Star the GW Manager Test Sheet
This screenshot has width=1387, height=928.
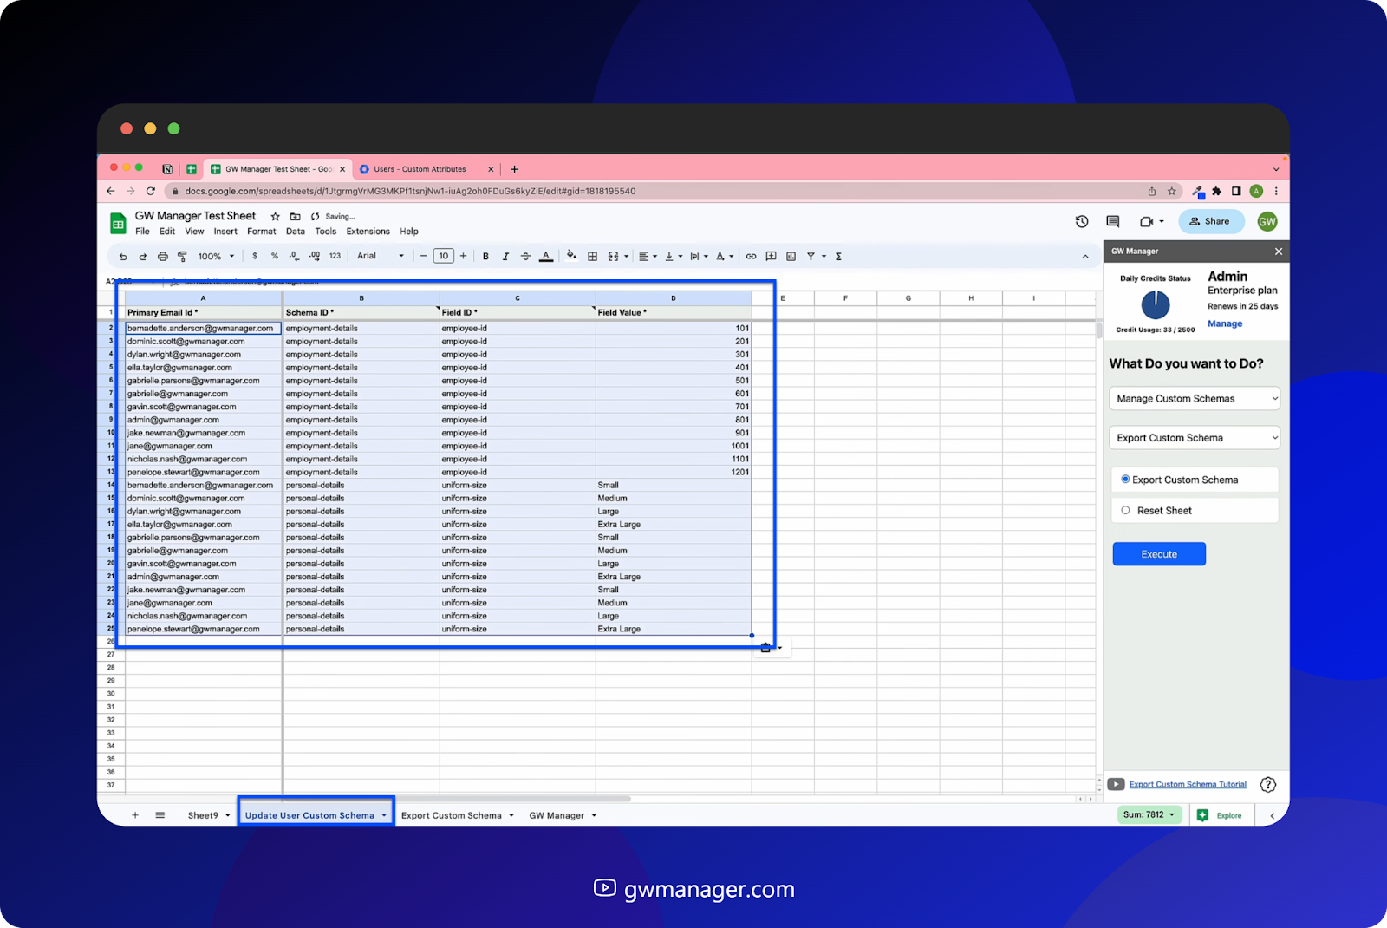(x=276, y=217)
